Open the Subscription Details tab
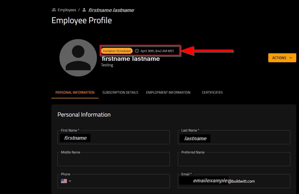This screenshot has height=194, width=299. [x=120, y=92]
